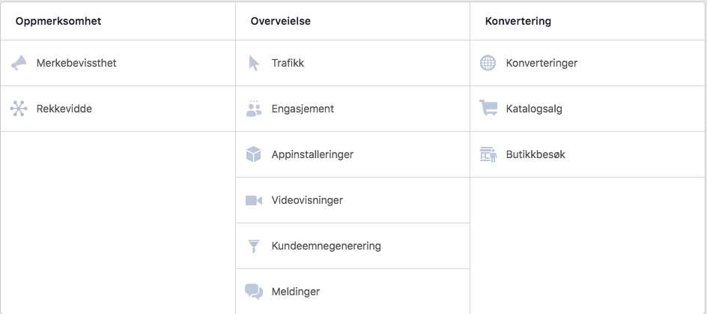Click the Meldinger chat bubbles icon

click(254, 292)
